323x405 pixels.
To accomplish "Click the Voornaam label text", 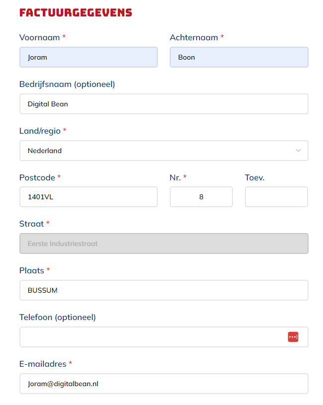I will click(39, 37).
